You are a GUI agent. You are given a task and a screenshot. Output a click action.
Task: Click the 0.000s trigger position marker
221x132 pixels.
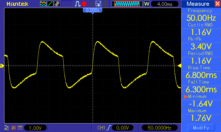[x=93, y=11]
